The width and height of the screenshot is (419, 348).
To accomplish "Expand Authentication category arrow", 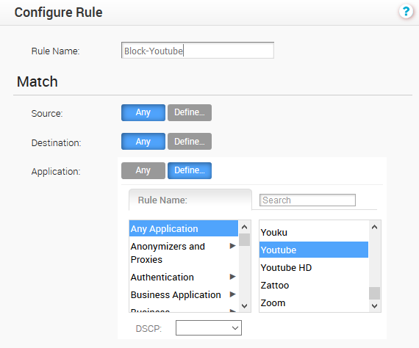I will coord(232,277).
